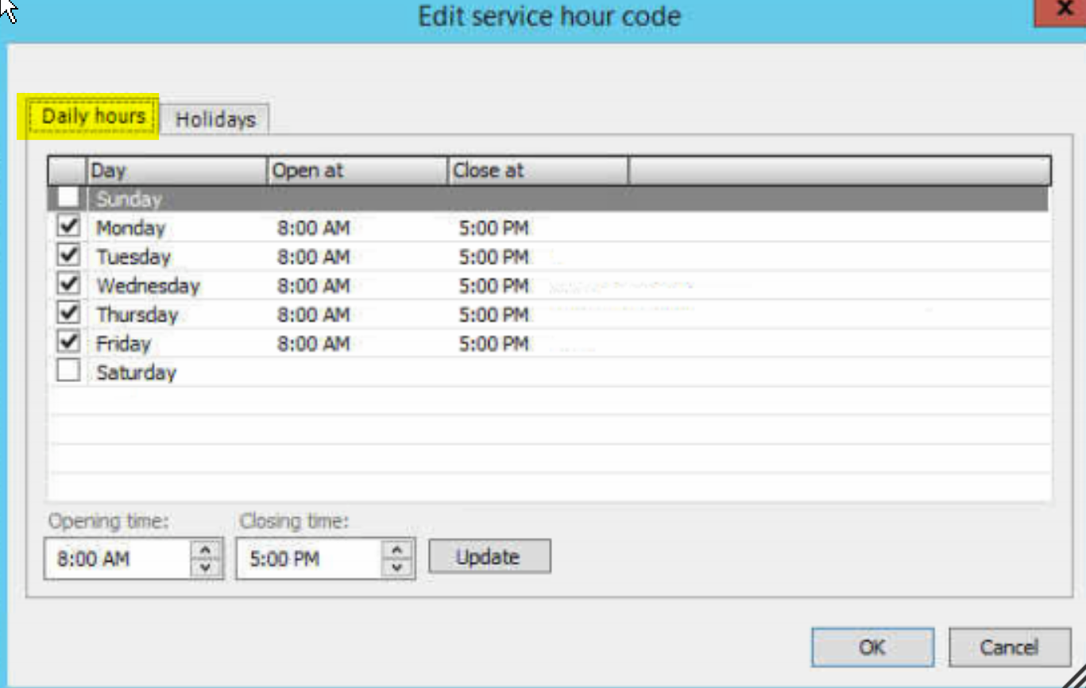
Task: Disable the Monday checkbox
Action: 68,227
